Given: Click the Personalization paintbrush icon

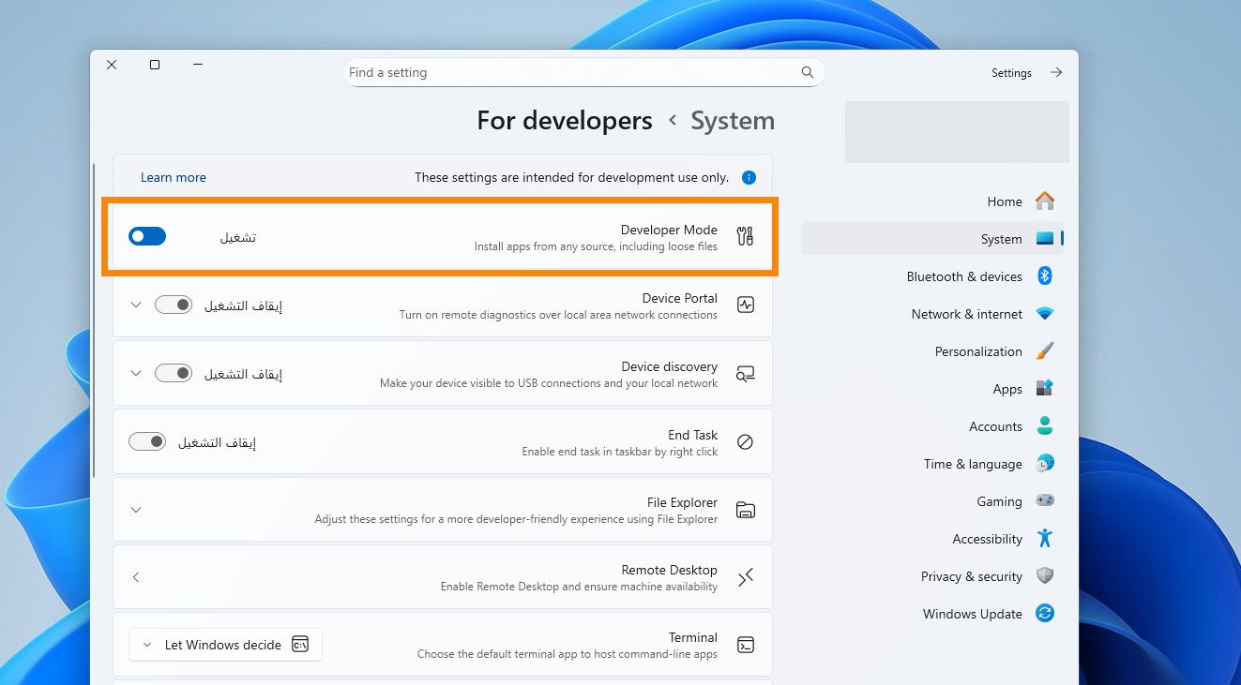Looking at the screenshot, I should tap(1045, 351).
